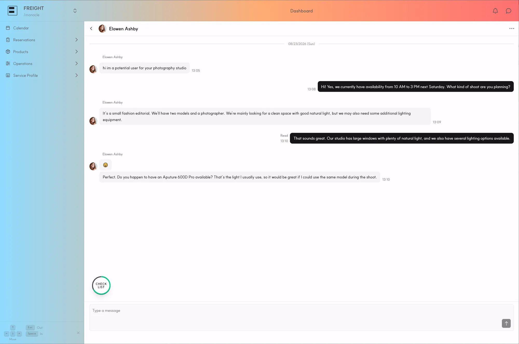The image size is (519, 344).
Task: Close the keyboard shortcuts hint panel
Action: (x=78, y=333)
